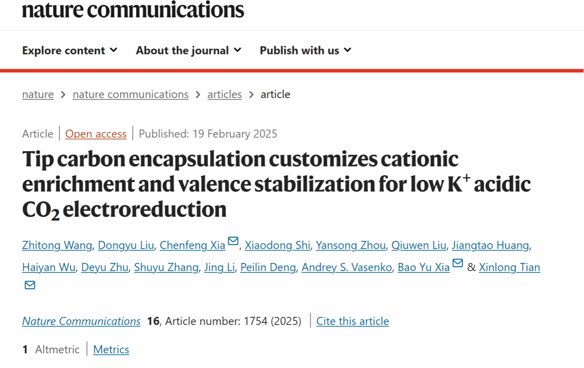Click envelope icon beside Bao Yu Xia
Viewport: 584px width, 368px height.
click(458, 263)
